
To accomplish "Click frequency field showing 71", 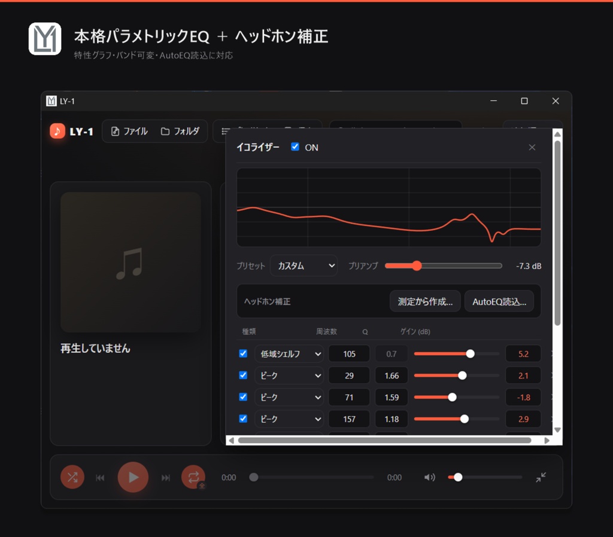I will click(x=349, y=397).
